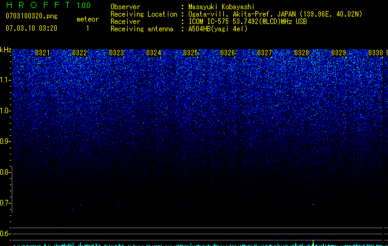Click the 1.0 kHz frequency label
This screenshot has width=388, height=246.
(4, 111)
